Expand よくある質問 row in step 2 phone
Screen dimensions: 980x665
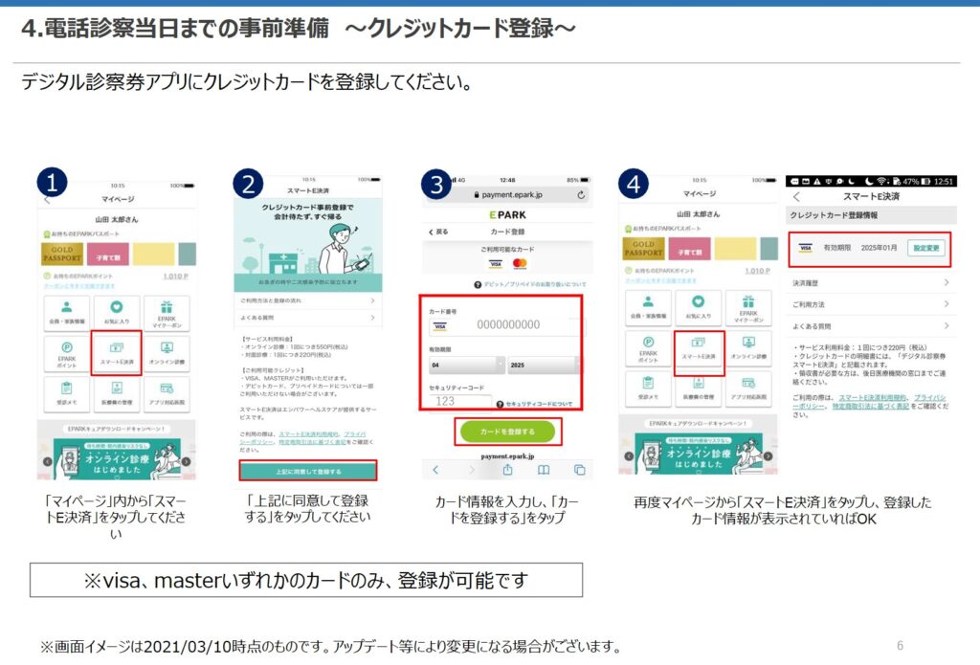click(307, 318)
